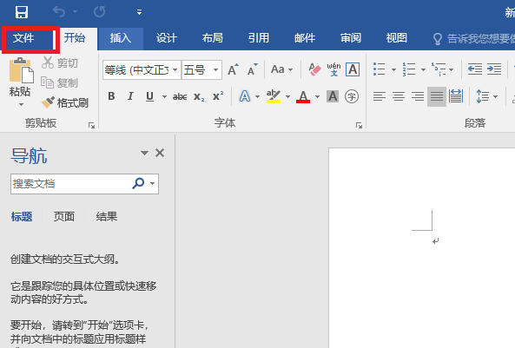Toggle Strikethrough abc formatting
This screenshot has width=515, height=348.
(x=180, y=96)
